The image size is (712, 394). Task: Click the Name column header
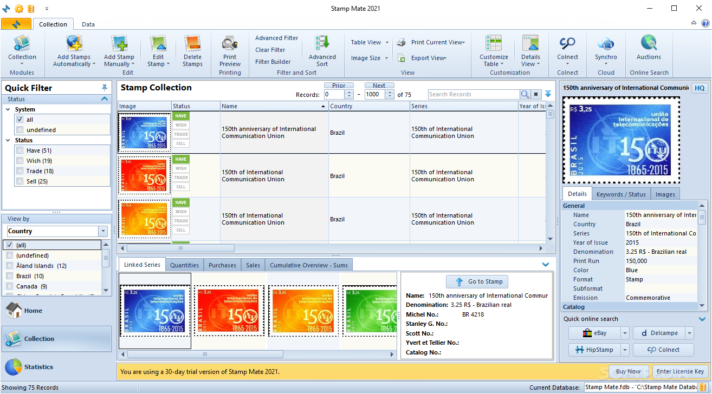point(274,106)
